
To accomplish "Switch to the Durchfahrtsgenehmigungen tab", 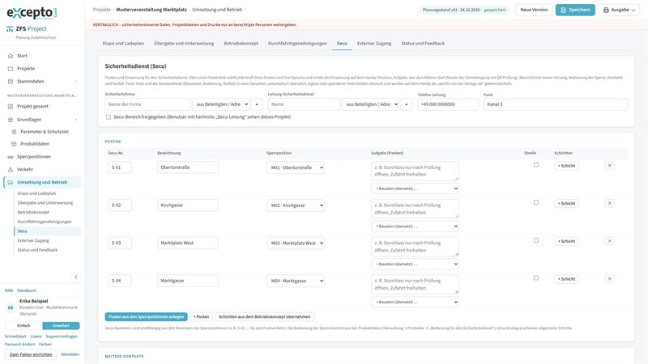I will coord(297,44).
